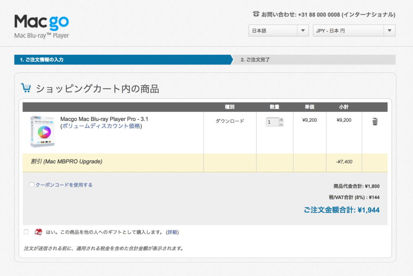Increase quantity with plus stepper

[x=281, y=120]
